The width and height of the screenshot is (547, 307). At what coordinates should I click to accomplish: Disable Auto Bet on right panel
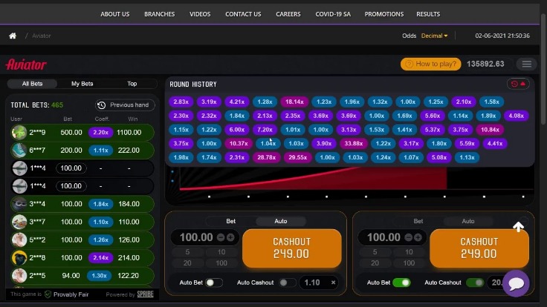(x=401, y=283)
